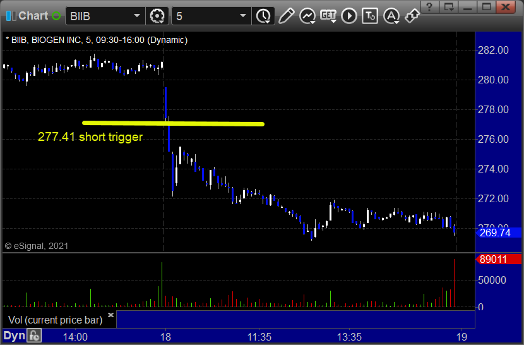This screenshot has height=345, width=524.
Task: Click the bar replay play icon
Action: pyautogui.click(x=349, y=16)
